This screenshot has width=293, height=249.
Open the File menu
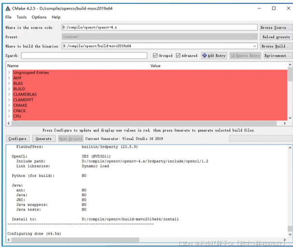[x=8, y=17]
